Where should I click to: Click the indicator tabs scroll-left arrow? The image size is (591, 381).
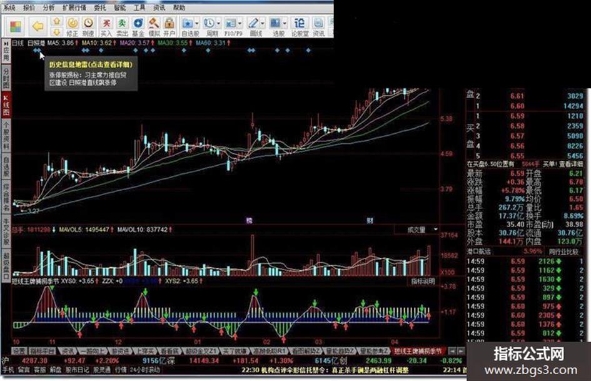click(452, 351)
